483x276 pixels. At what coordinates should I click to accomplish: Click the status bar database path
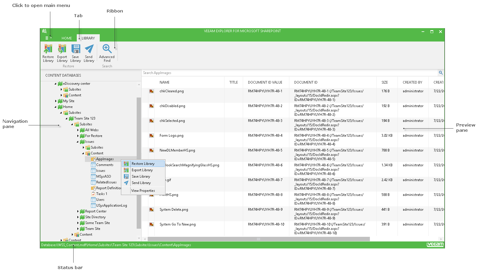coord(116,245)
